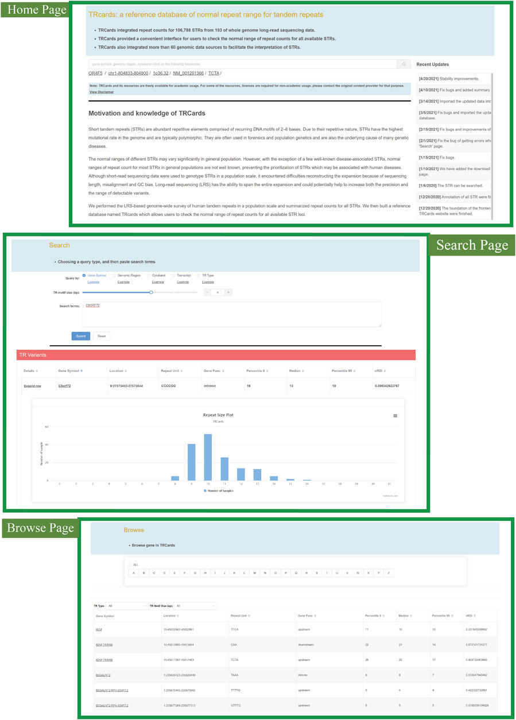Select the Transcript query radio button
This screenshot has height=720, width=516.
click(174, 276)
